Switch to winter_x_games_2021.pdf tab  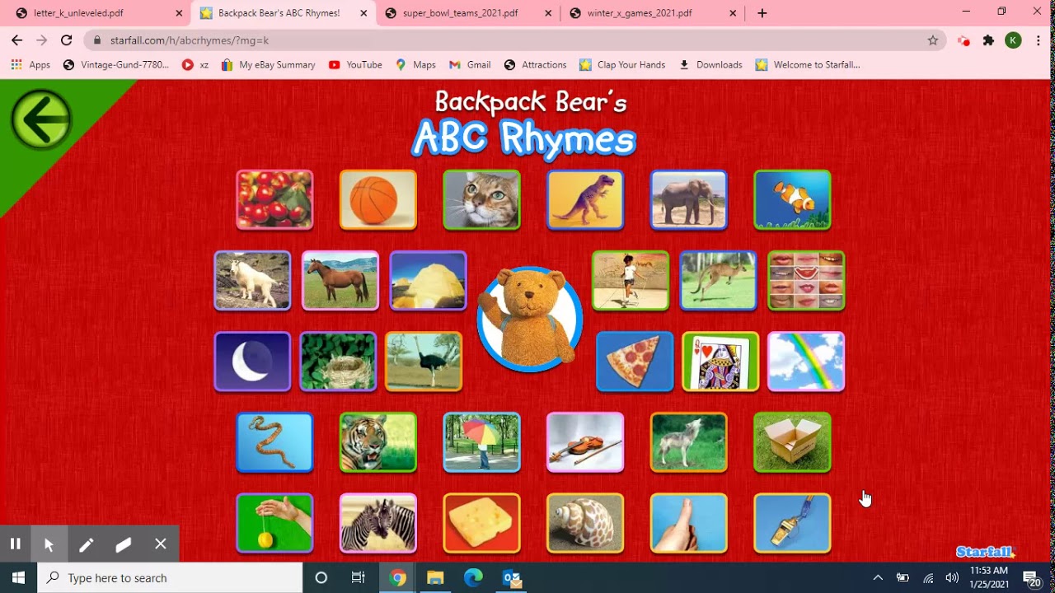click(652, 13)
